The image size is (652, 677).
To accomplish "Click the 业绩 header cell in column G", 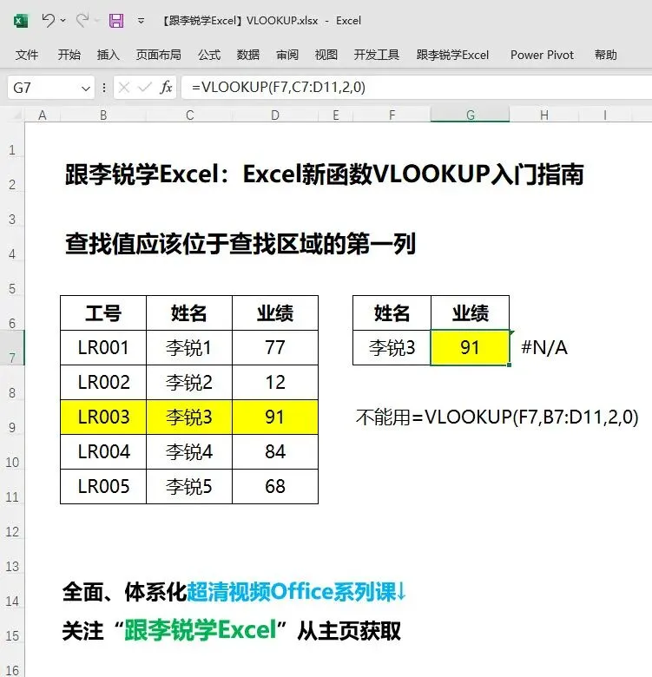I will click(x=470, y=313).
